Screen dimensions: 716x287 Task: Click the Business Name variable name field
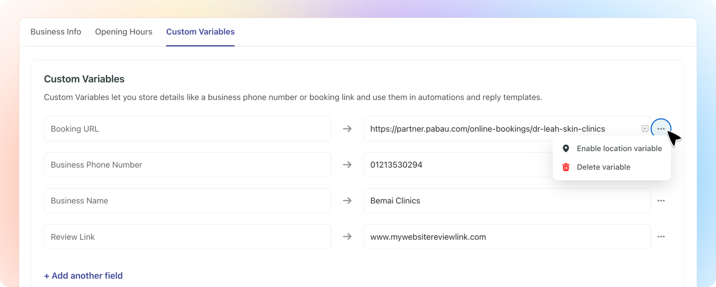[x=187, y=201]
